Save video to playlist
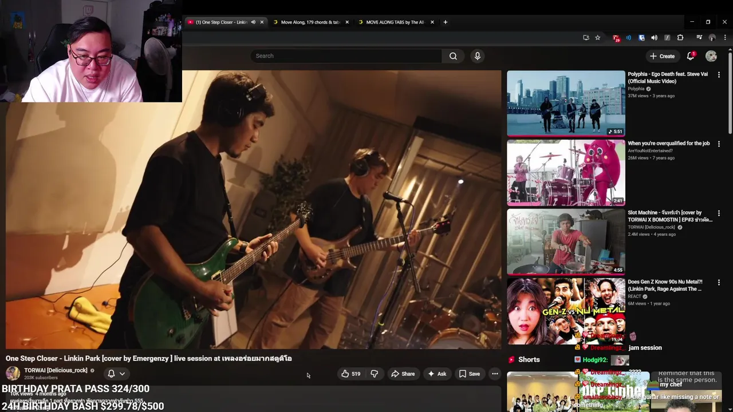The height and width of the screenshot is (412, 733). click(x=470, y=374)
